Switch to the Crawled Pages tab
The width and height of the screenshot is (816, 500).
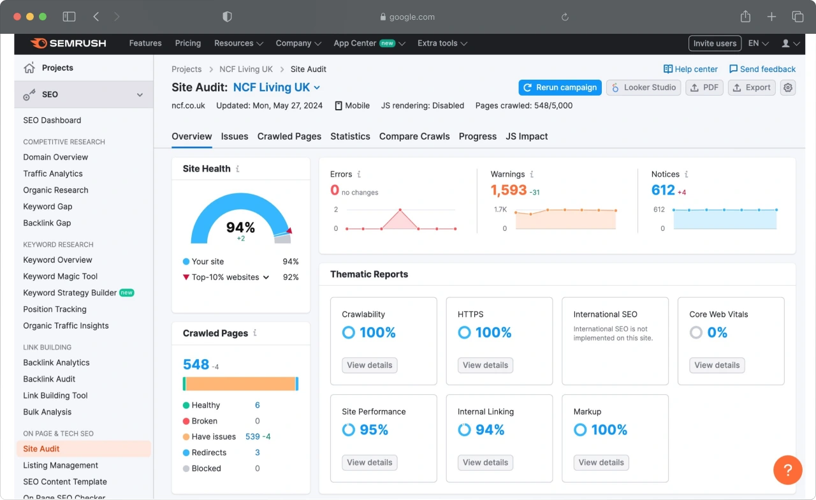[x=289, y=136]
